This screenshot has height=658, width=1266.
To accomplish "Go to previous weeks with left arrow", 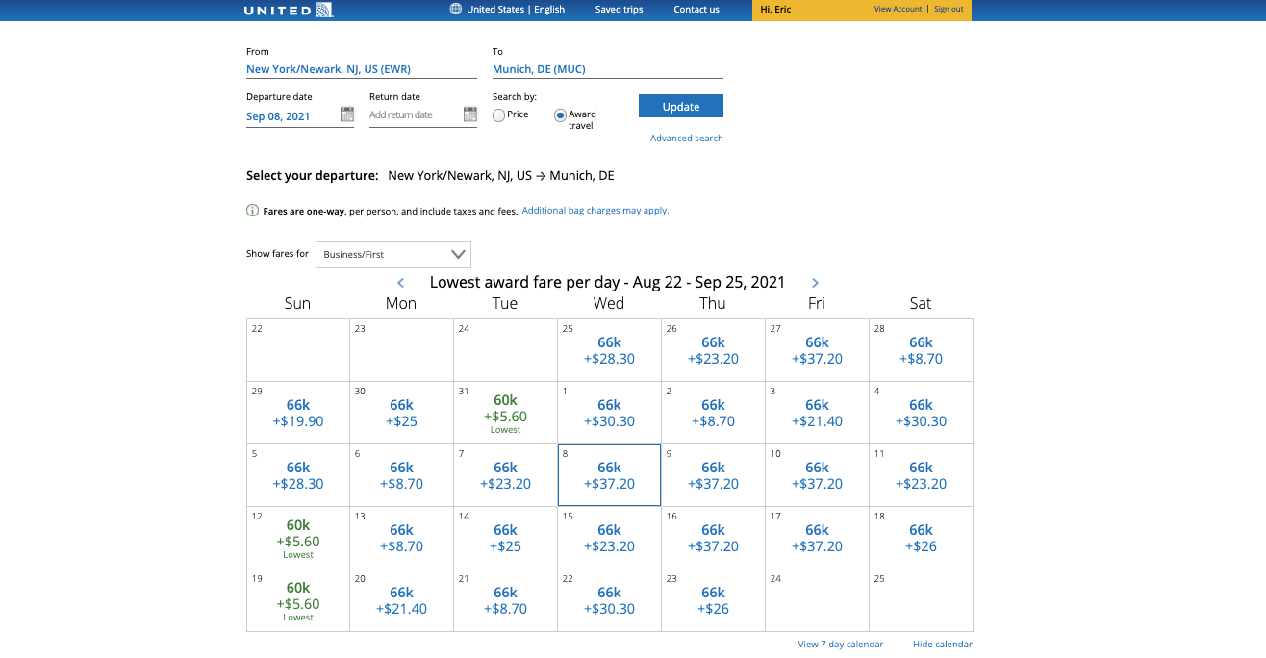I will (x=401, y=283).
